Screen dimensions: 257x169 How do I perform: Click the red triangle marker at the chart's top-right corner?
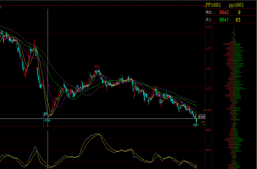[x=204, y=6]
